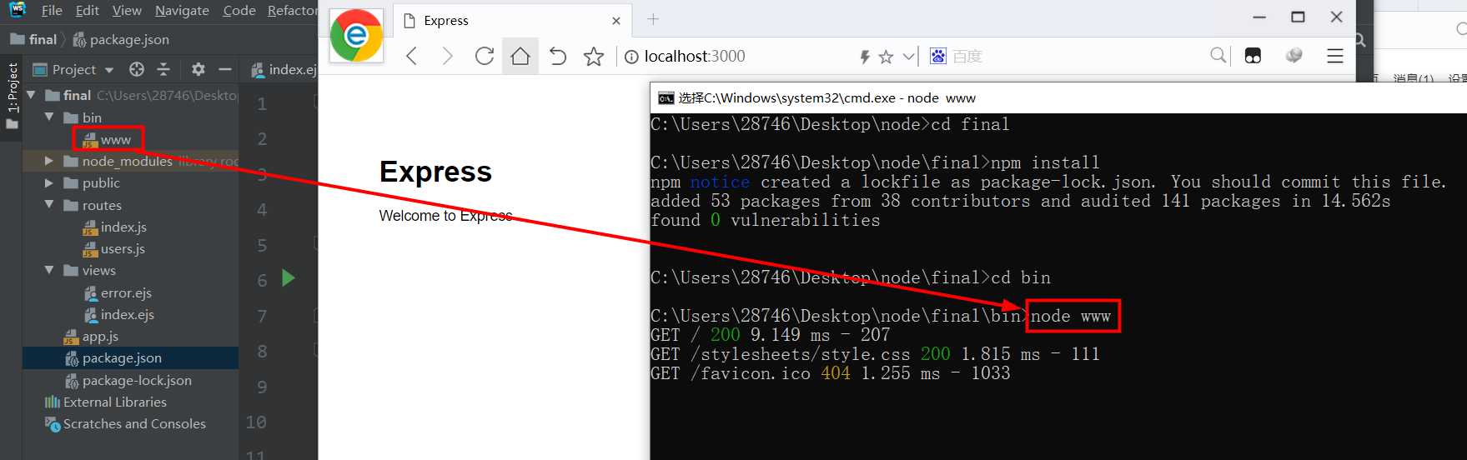Select External Libraries node

click(x=105, y=402)
